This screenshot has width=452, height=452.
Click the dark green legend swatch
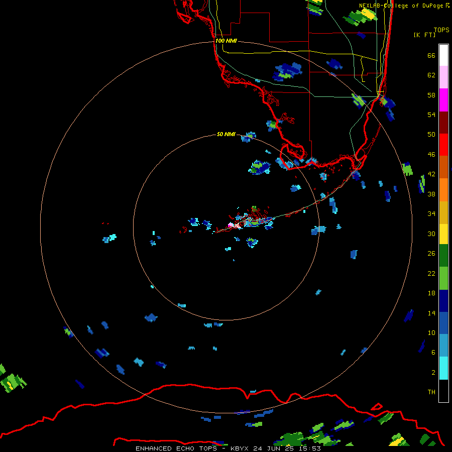[443, 256]
